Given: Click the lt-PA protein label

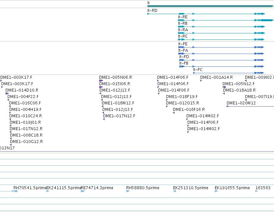Looking at the screenshot, I should click(183, 50).
